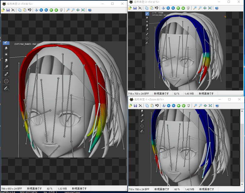Click '706 x 653 x 24 BPP' status text
The height and width of the screenshot is (193, 245).
[11, 189]
